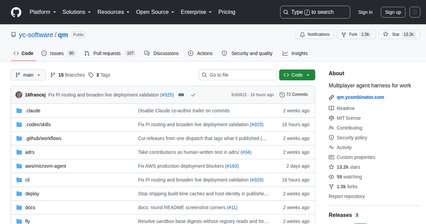The width and height of the screenshot is (426, 224).
Task: Open the Resources dropdown
Action: coord(113,12)
